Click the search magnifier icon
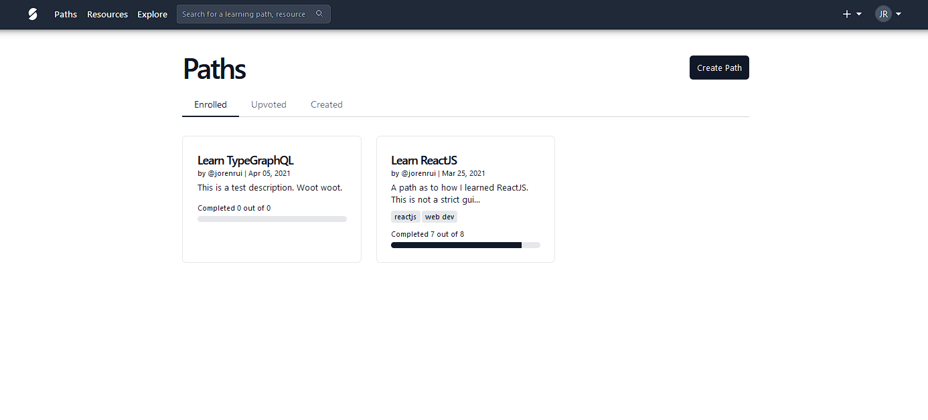928x420 pixels. pyautogui.click(x=319, y=13)
